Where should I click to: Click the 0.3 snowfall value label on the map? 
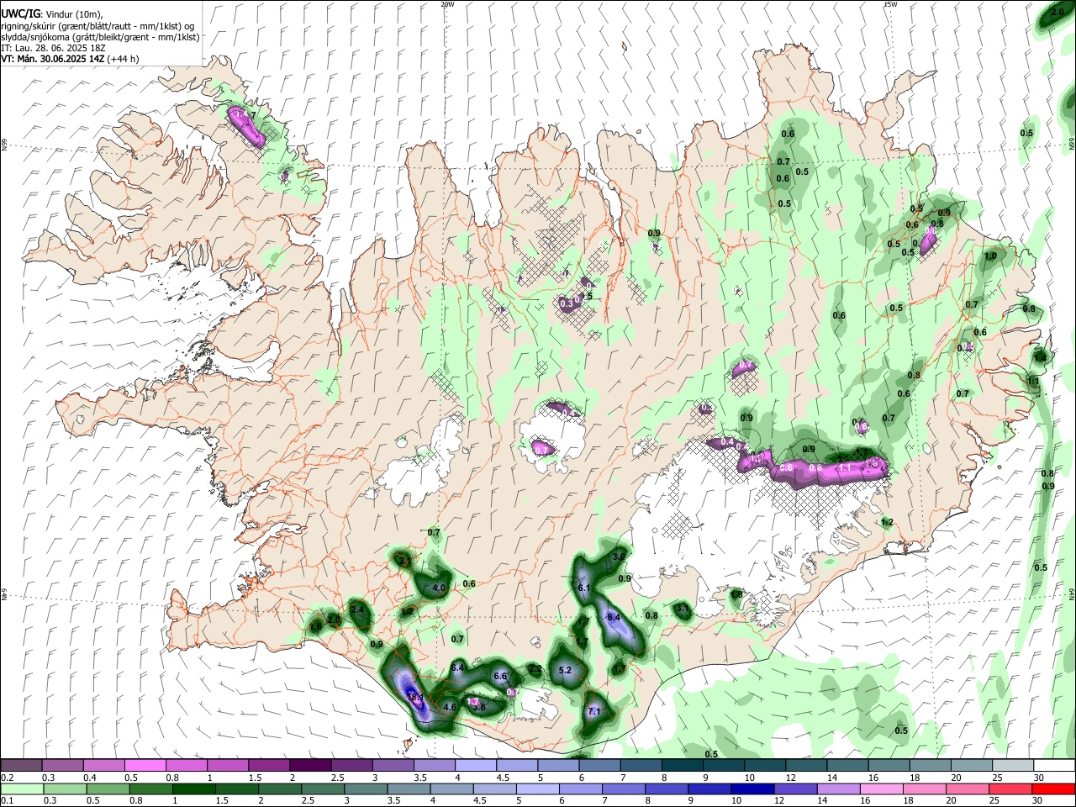[566, 303]
